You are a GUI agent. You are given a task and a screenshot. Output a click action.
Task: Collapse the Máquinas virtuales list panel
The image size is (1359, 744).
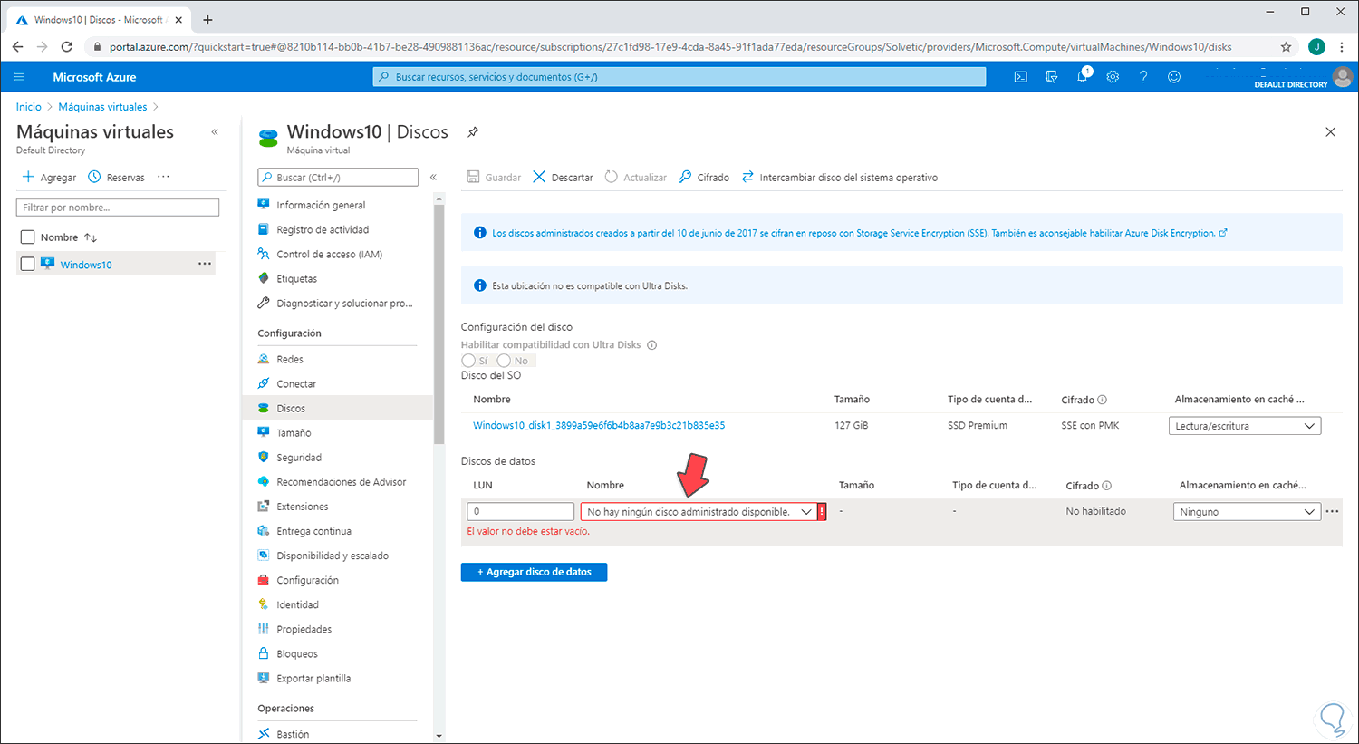coord(215,132)
